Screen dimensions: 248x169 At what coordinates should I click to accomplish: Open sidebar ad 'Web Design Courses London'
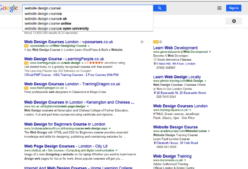tap(180, 106)
